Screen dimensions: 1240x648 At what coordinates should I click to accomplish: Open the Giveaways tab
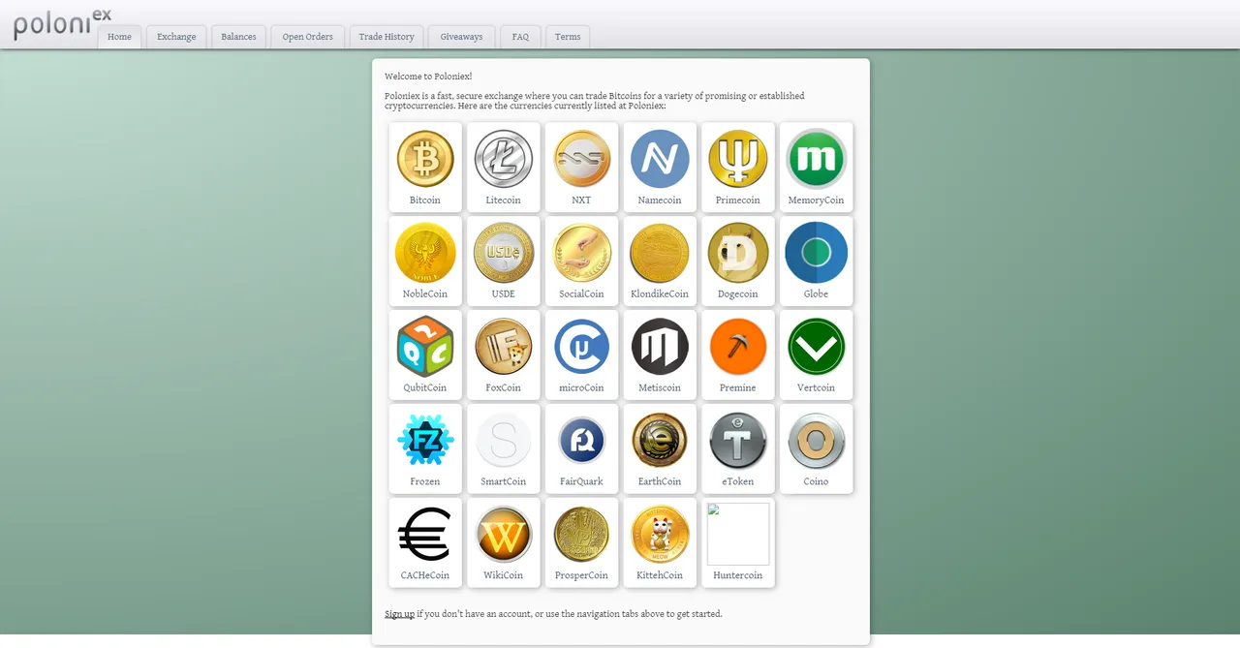tap(461, 37)
